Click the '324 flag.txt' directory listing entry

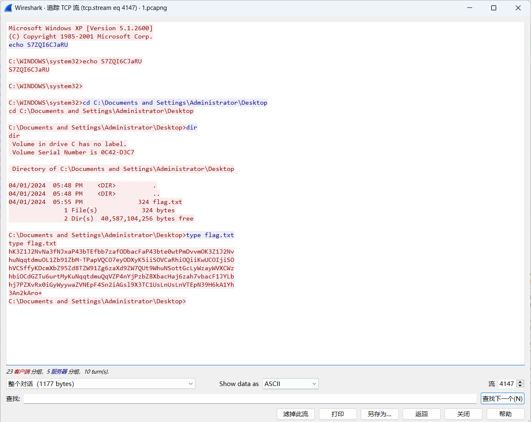160,202
